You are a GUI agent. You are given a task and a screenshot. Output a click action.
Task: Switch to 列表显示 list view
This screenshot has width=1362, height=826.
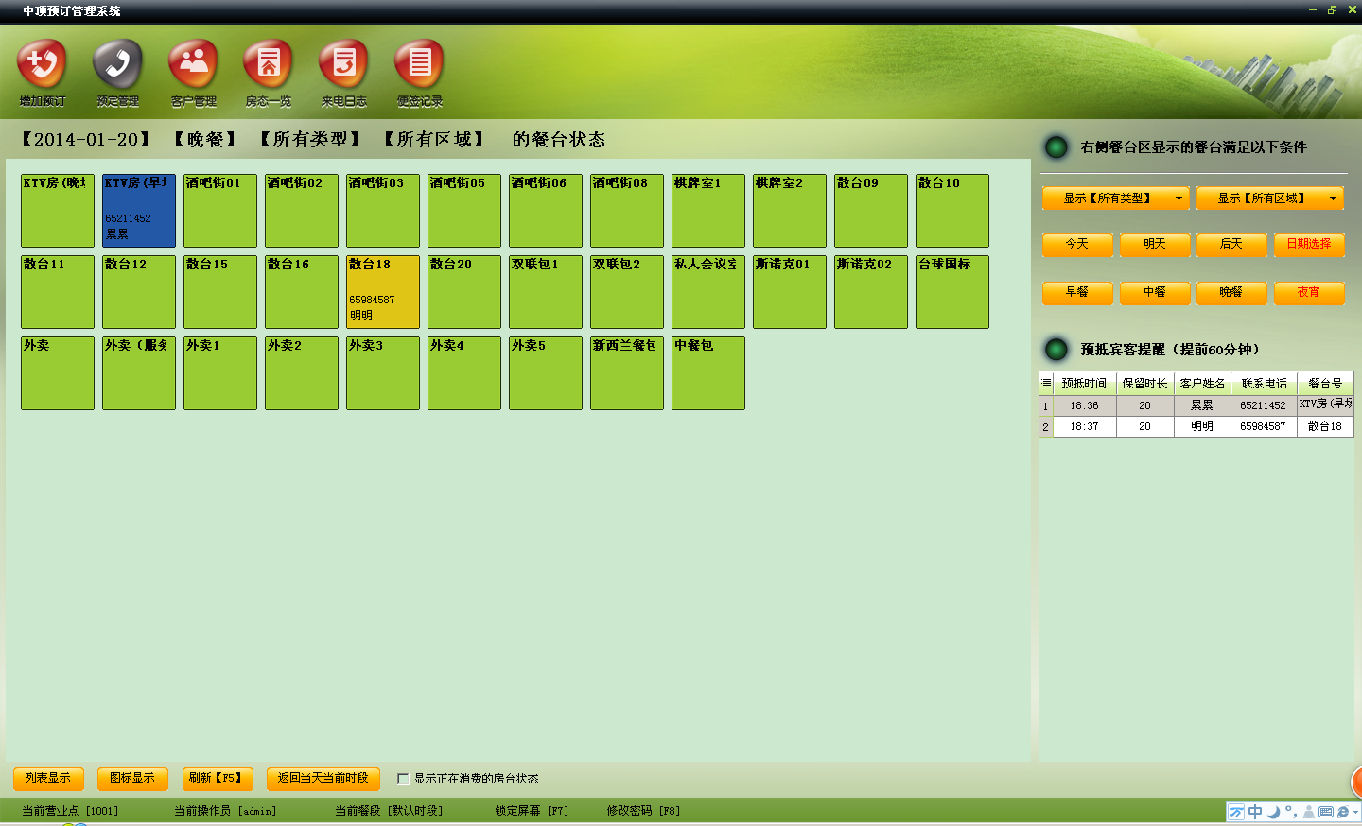click(48, 778)
